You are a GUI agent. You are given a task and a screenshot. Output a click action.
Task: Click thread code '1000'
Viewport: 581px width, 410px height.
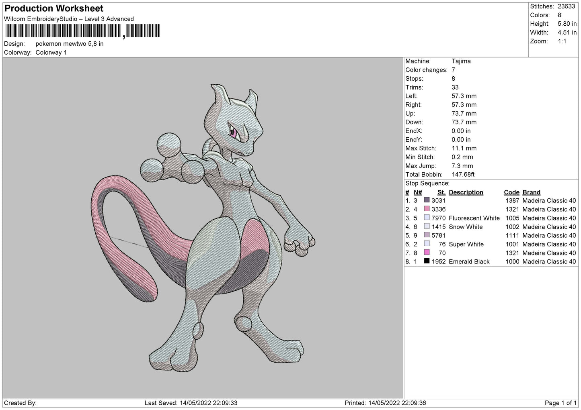tap(512, 261)
